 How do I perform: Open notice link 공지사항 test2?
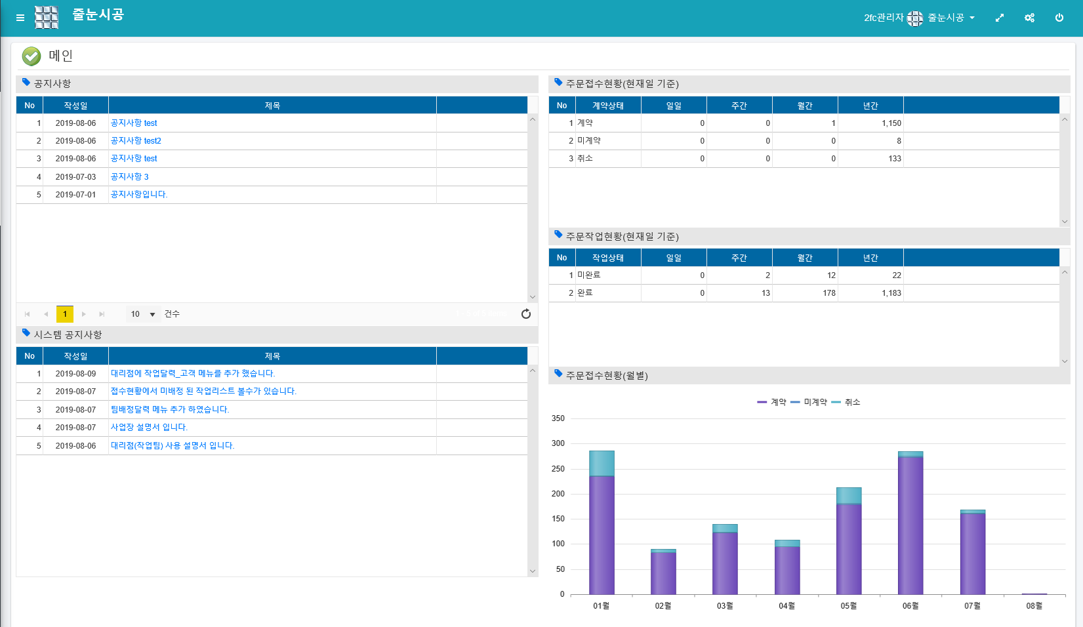[136, 141]
